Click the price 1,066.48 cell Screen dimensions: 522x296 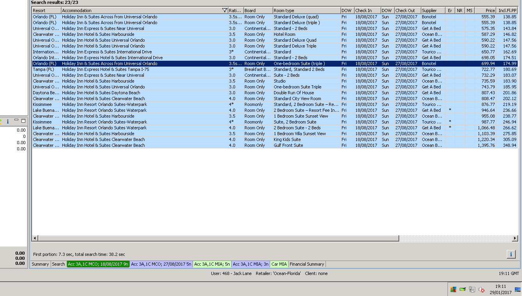click(486, 128)
